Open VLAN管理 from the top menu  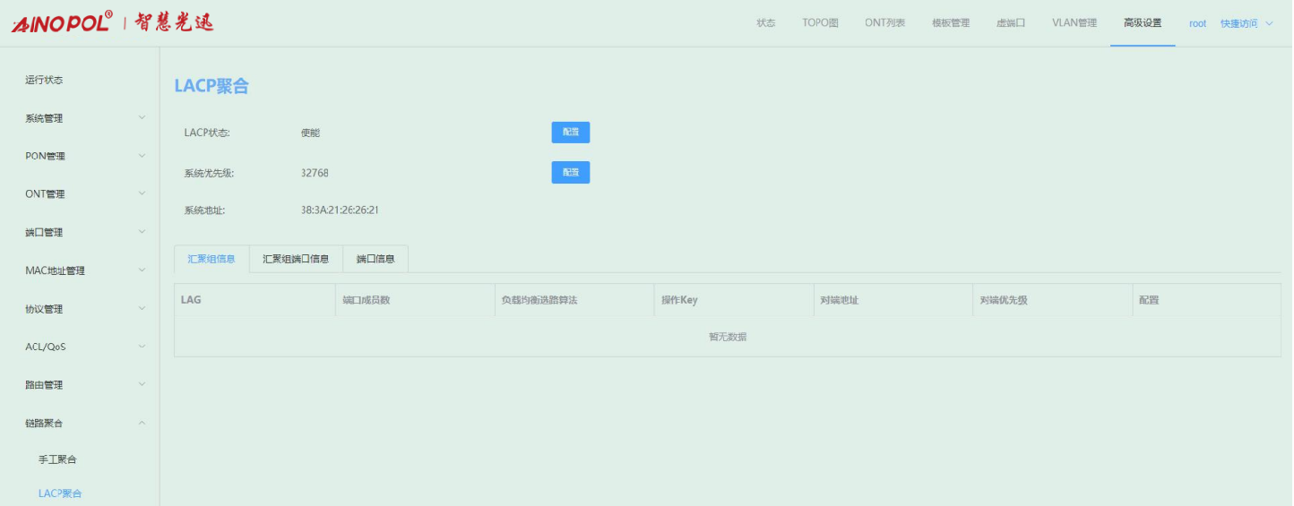click(x=1074, y=23)
